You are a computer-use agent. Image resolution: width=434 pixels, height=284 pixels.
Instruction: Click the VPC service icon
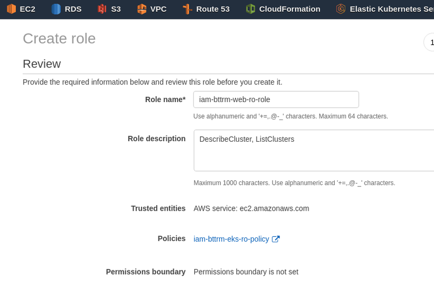142,9
